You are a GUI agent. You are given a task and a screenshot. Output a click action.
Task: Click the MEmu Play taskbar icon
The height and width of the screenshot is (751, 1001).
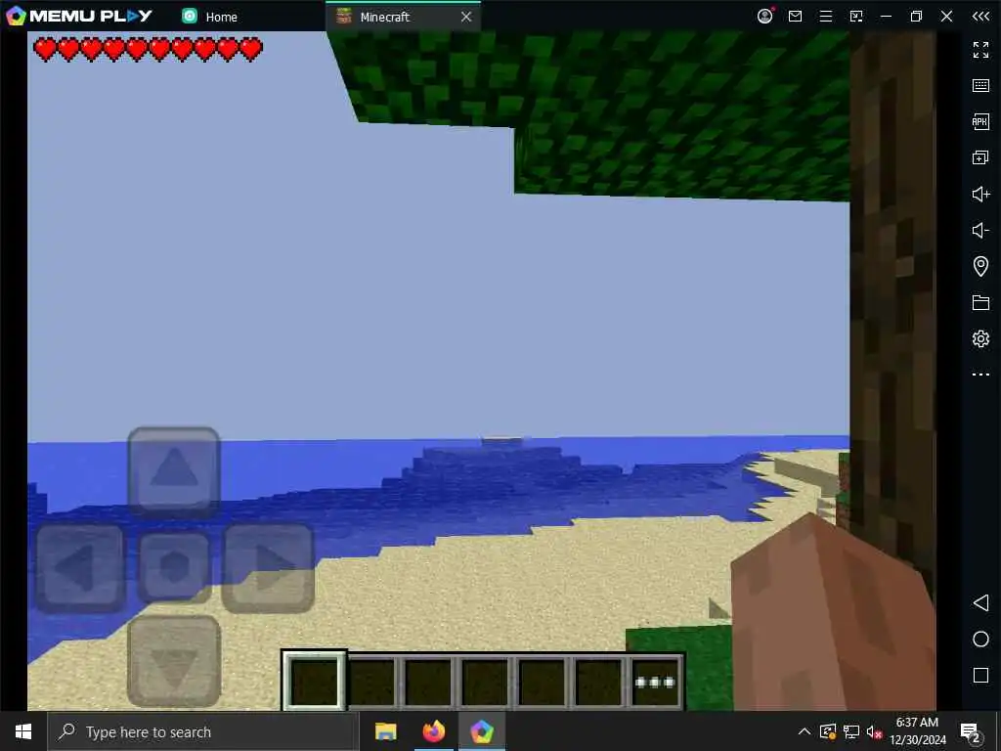(481, 731)
